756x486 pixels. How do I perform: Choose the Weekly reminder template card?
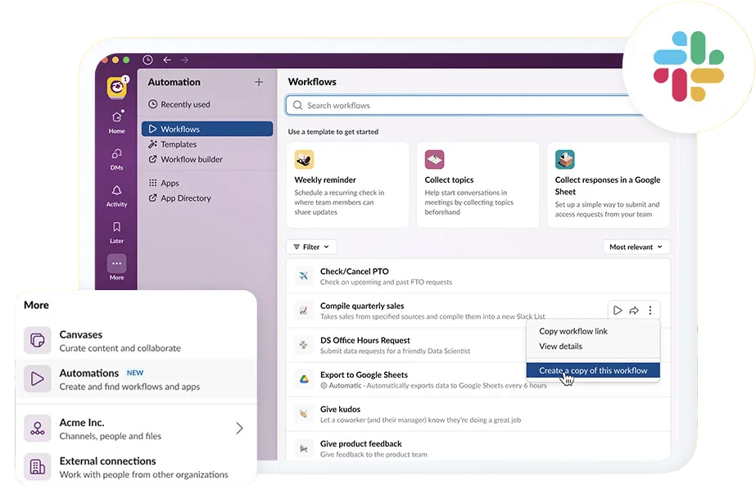point(347,185)
